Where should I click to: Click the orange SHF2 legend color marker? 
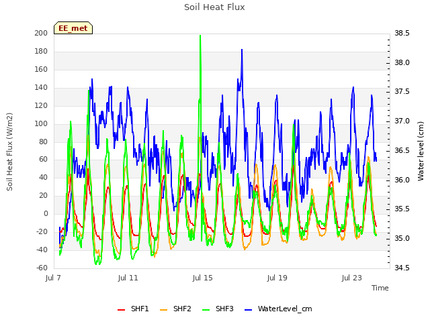tap(163, 310)
